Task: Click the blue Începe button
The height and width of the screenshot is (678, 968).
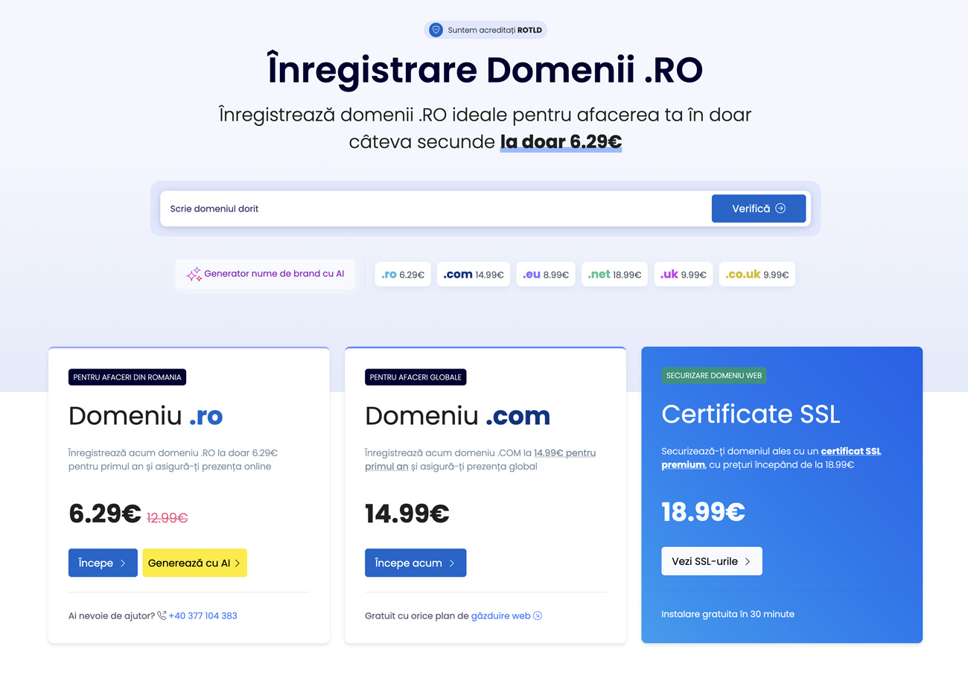Action: click(103, 563)
